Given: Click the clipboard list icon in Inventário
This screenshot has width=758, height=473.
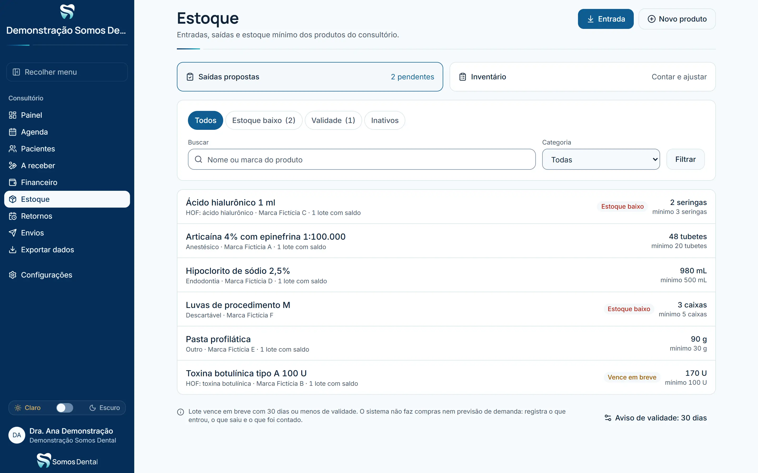Looking at the screenshot, I should (x=463, y=77).
